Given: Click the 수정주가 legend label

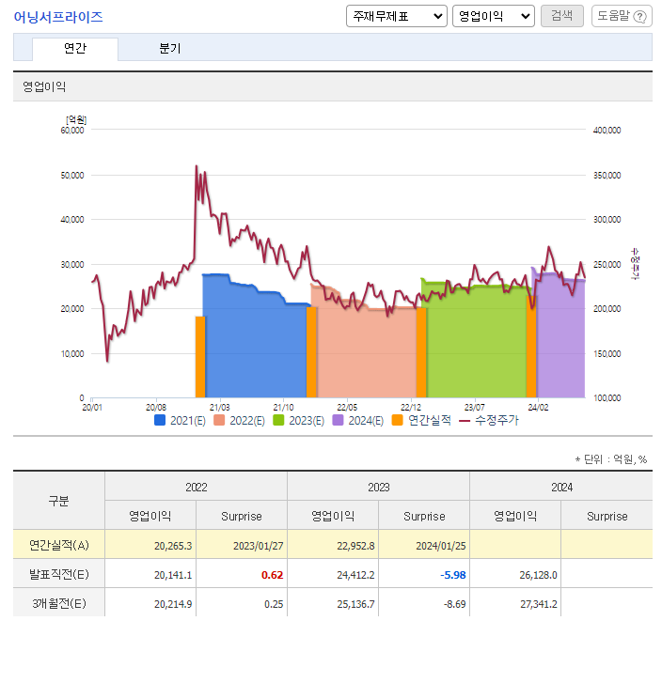Looking at the screenshot, I should [496, 420].
